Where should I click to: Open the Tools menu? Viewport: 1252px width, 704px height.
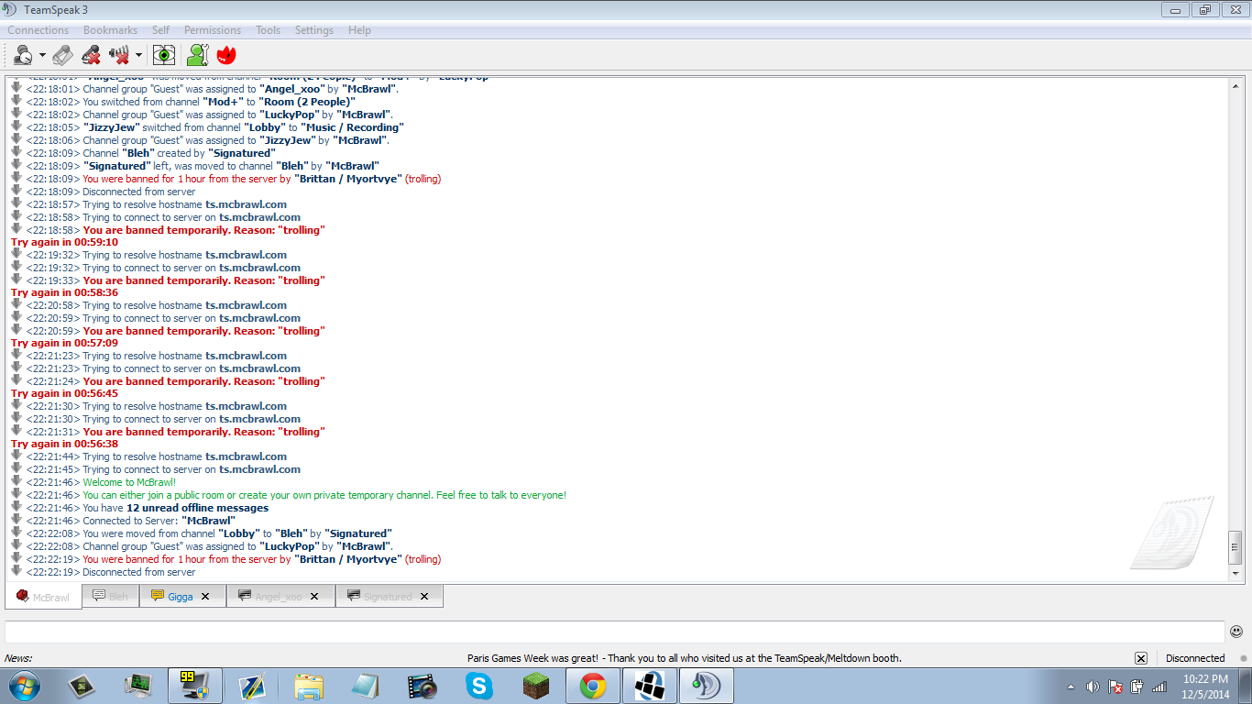point(269,30)
